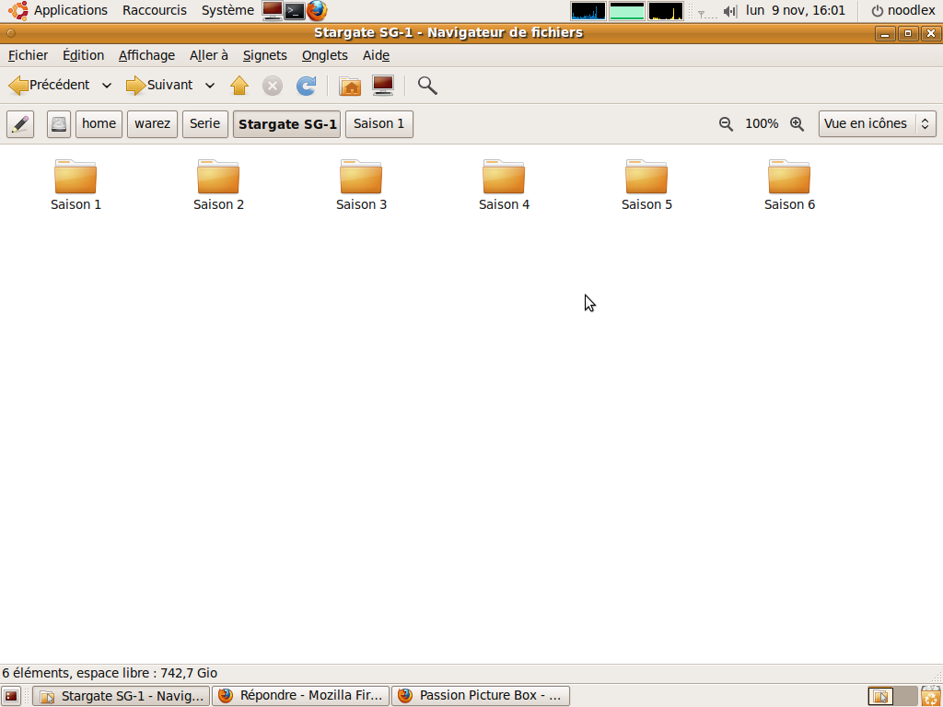Open the Affichage menu

[x=146, y=55]
